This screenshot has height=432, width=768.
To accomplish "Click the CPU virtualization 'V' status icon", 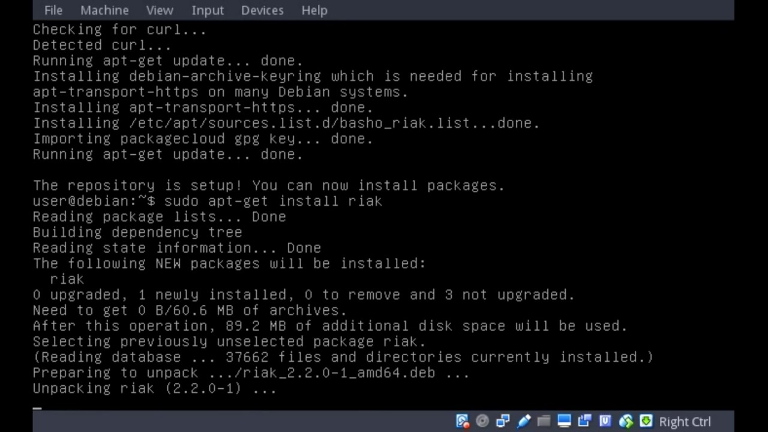I will [x=605, y=421].
